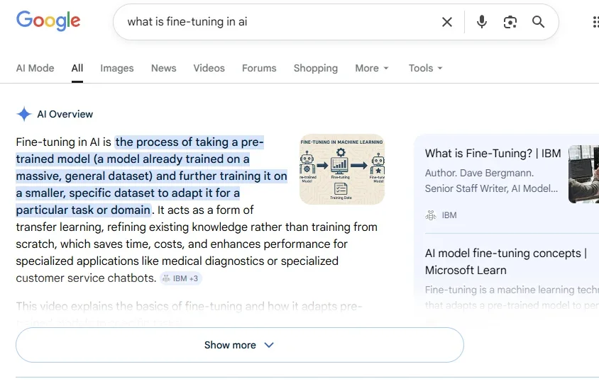Clear the search query with X
The height and width of the screenshot is (386, 599).
447,22
